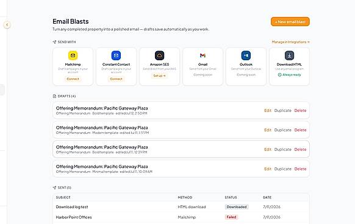This screenshot has height=224, width=355.
Task: Click the Mailchimp yellow envelope icon
Action: coord(73,55)
